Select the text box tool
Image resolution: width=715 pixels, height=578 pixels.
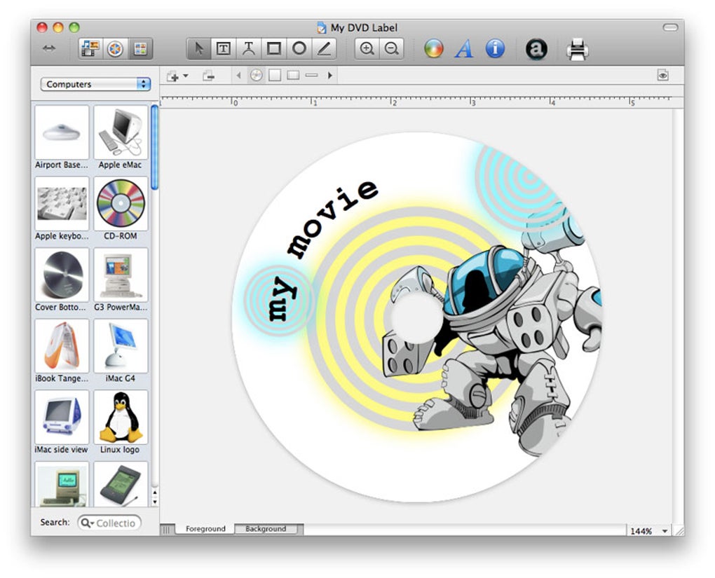coord(223,48)
